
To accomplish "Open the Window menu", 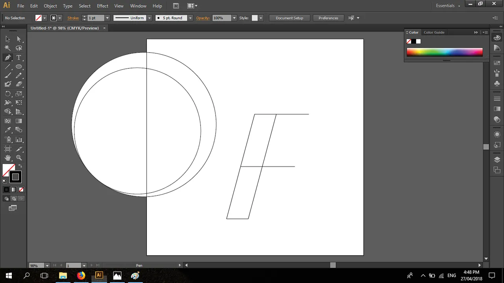I will pos(138,6).
